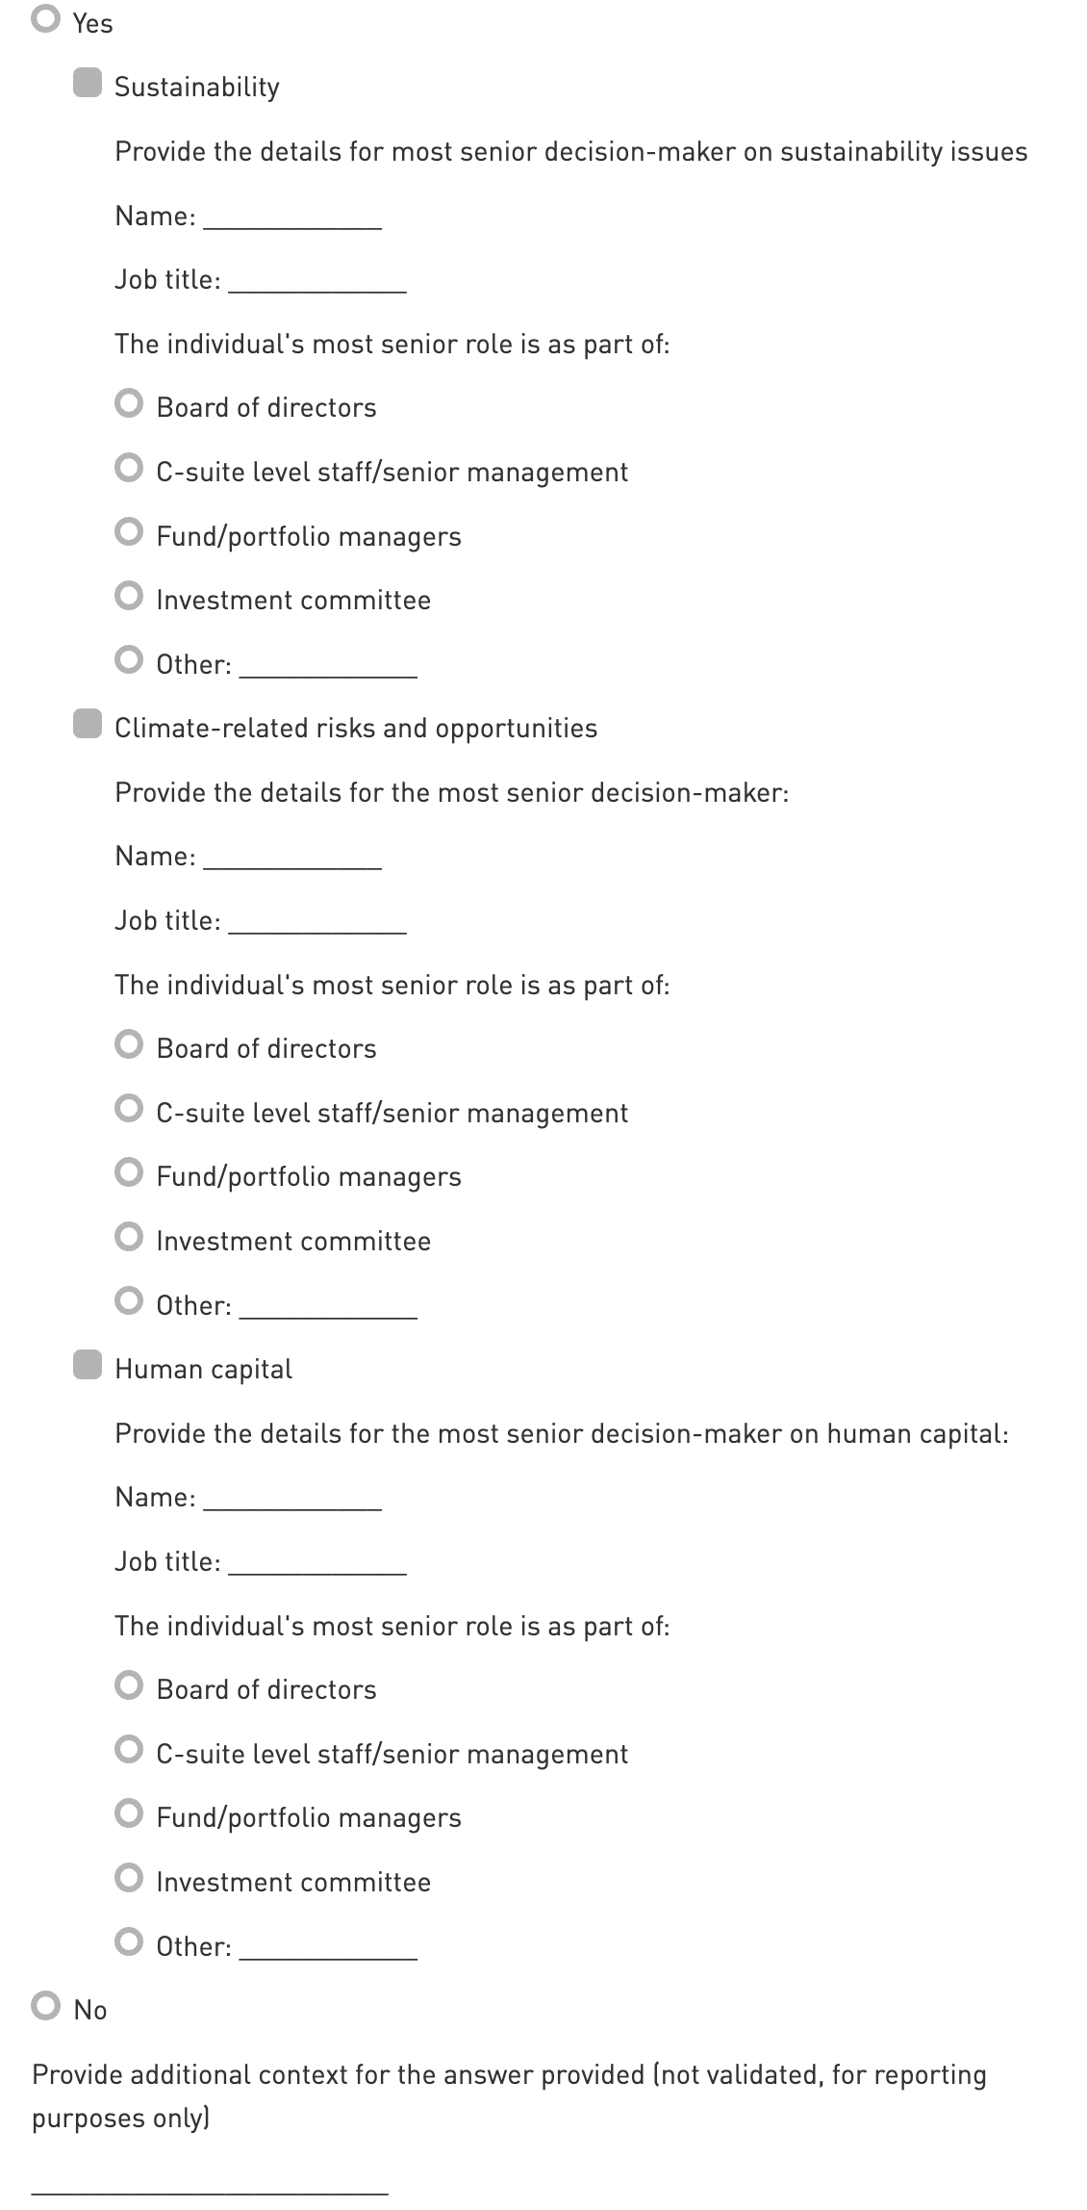The width and height of the screenshot is (1087, 2210).
Task: Click the Name field under Sustainability
Action: [x=292, y=218]
